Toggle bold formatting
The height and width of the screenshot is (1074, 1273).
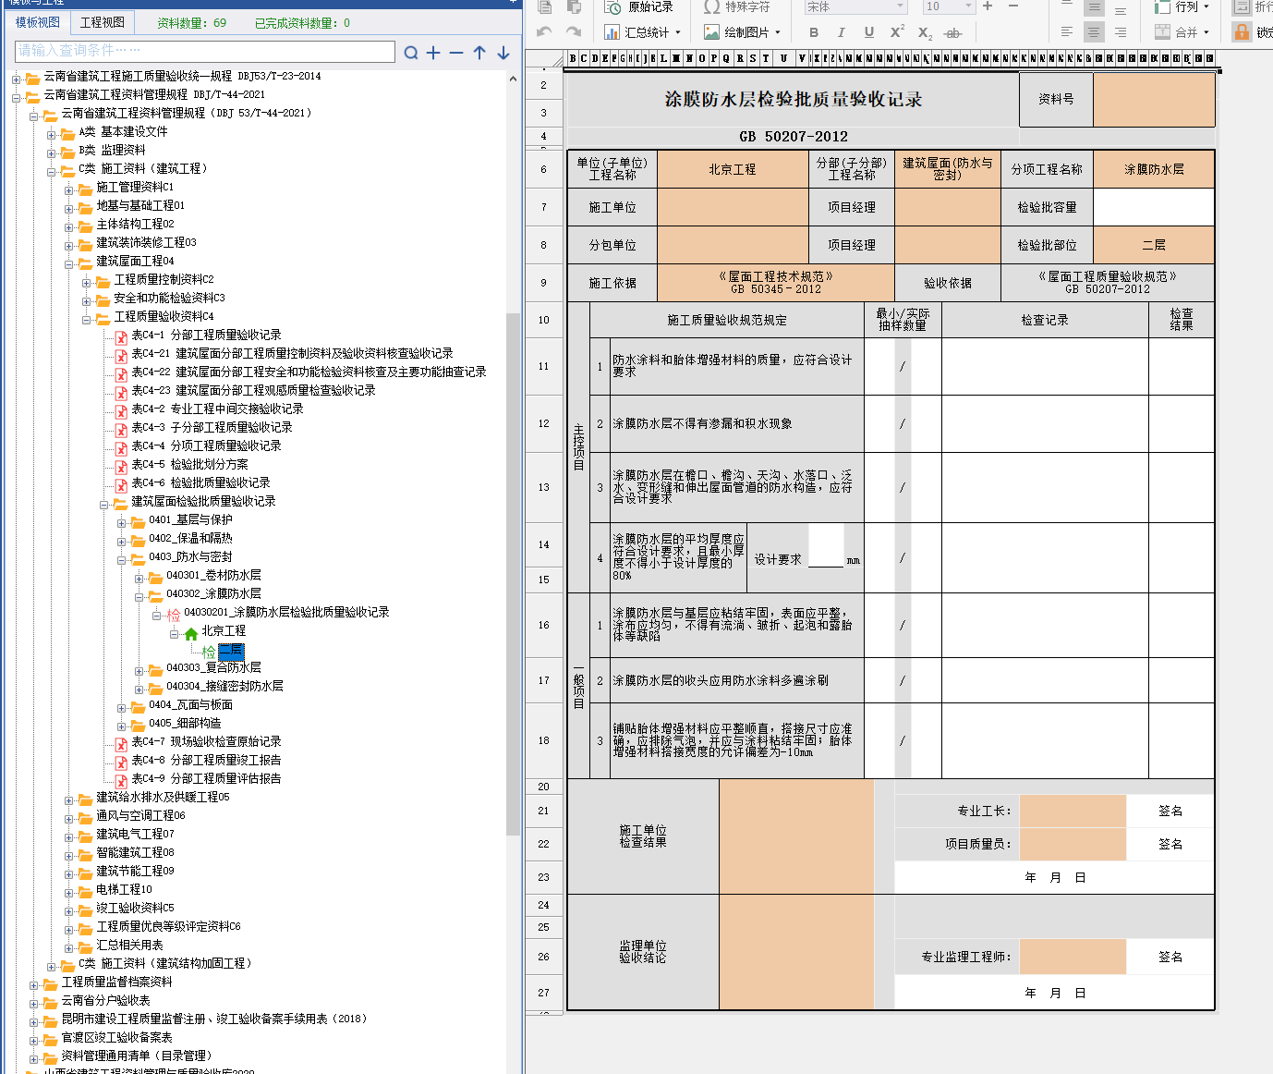(x=814, y=32)
